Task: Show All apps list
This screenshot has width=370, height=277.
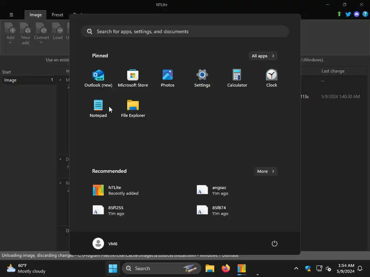Action: tap(263, 56)
